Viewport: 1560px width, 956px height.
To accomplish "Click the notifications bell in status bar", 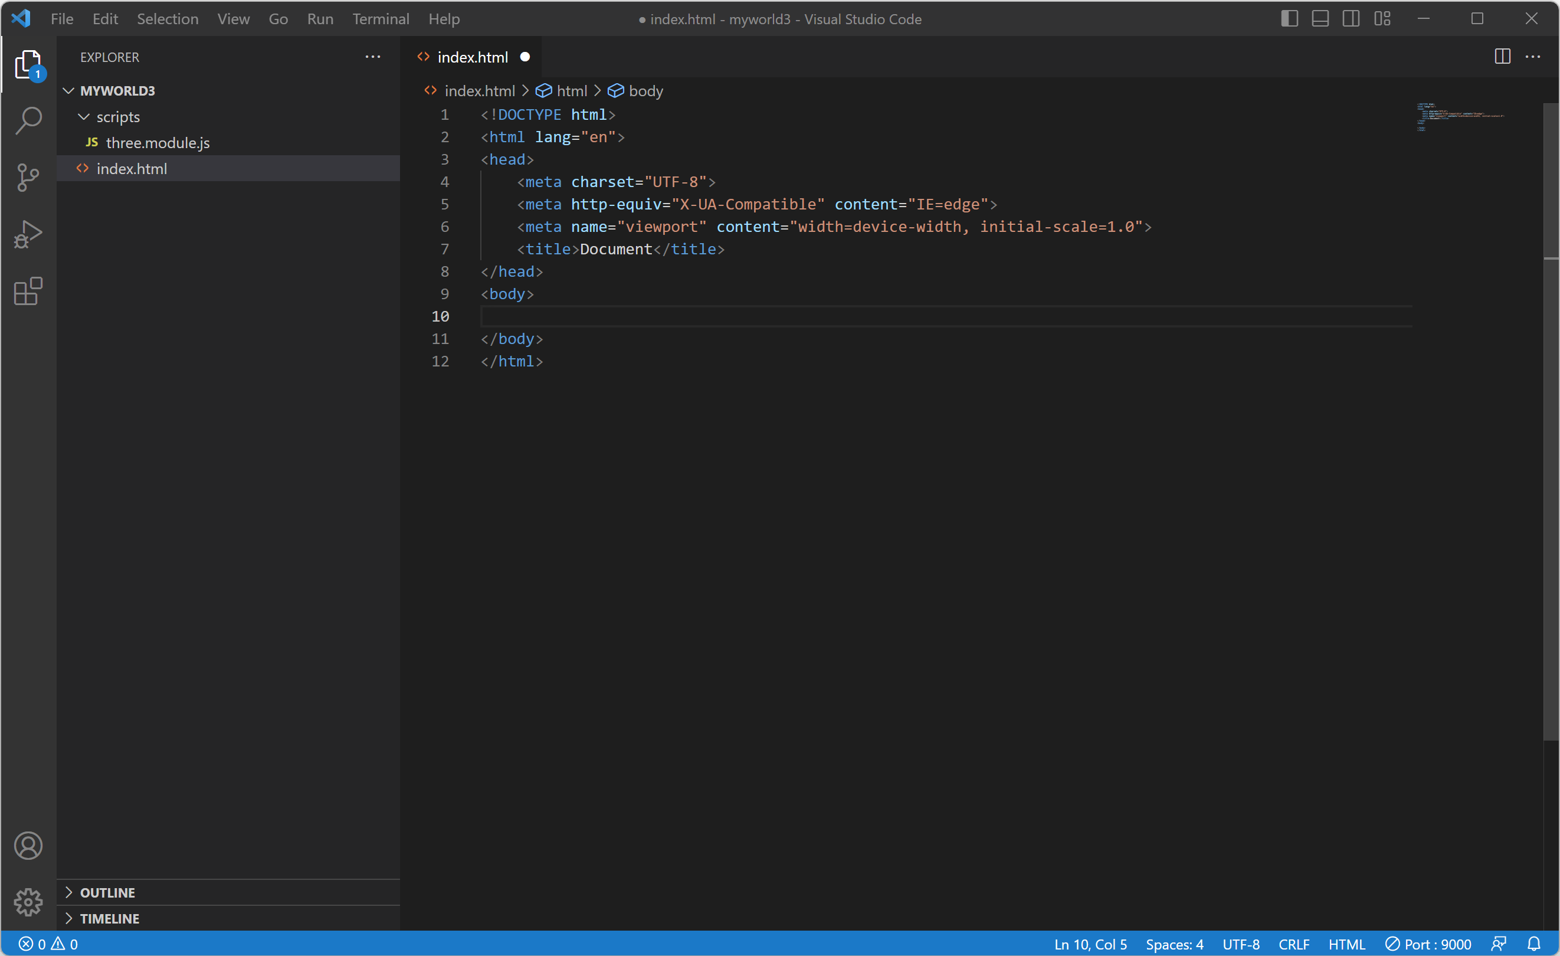I will click(1533, 944).
